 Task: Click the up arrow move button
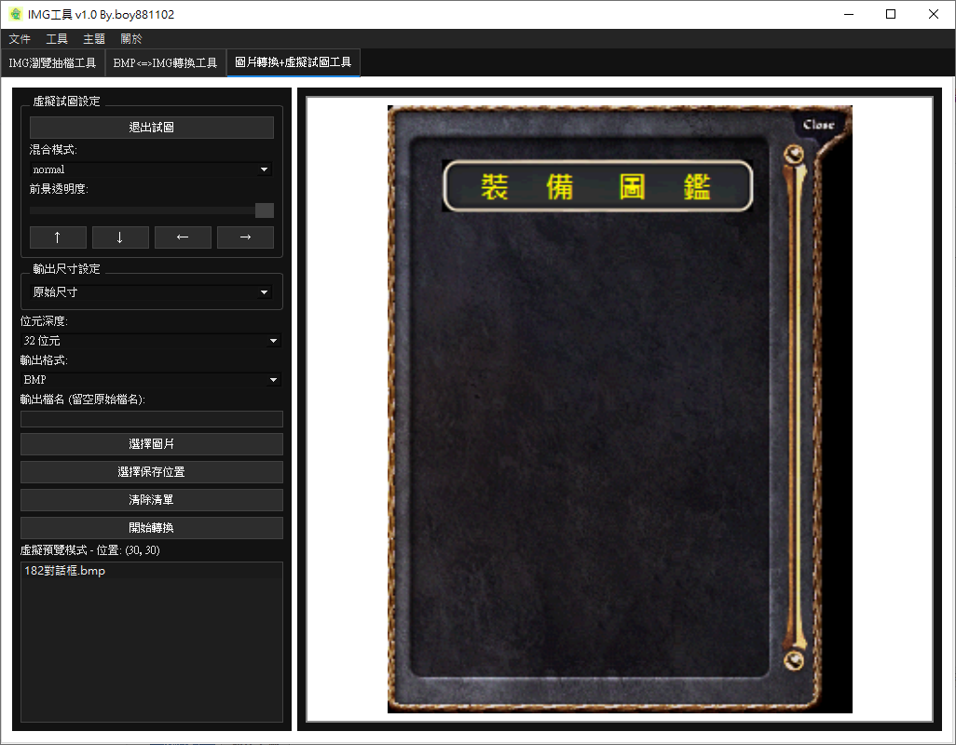tap(58, 237)
